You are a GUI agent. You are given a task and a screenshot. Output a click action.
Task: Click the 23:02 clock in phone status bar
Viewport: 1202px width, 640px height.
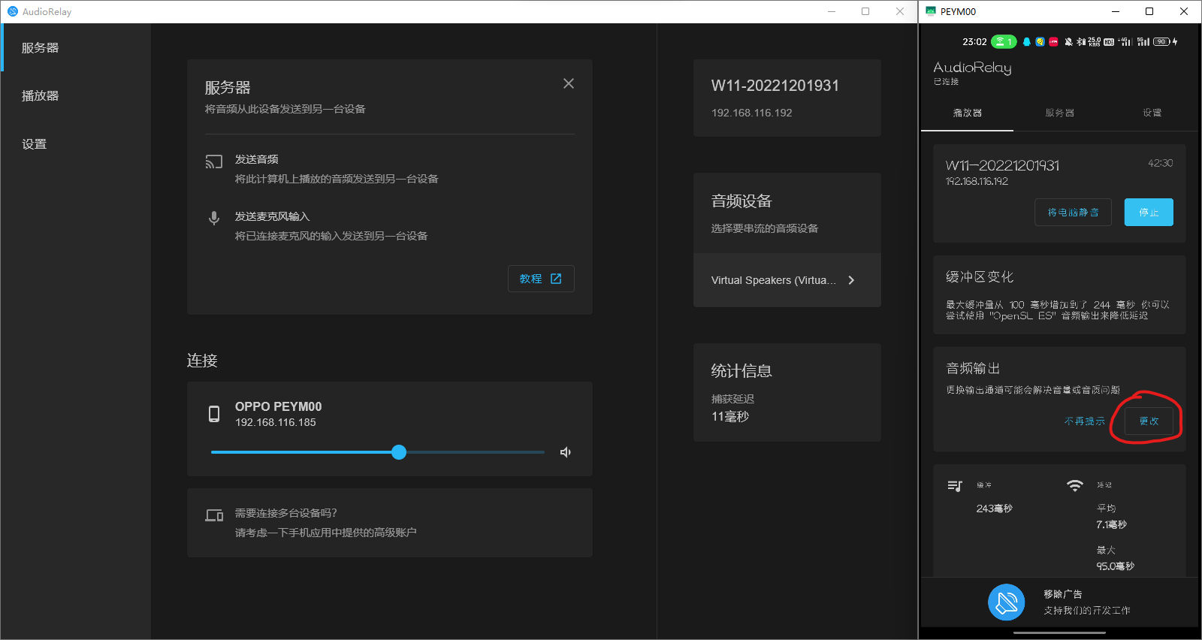pyautogui.click(x=974, y=42)
